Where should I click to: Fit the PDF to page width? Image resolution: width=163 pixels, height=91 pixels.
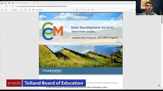(77, 10)
